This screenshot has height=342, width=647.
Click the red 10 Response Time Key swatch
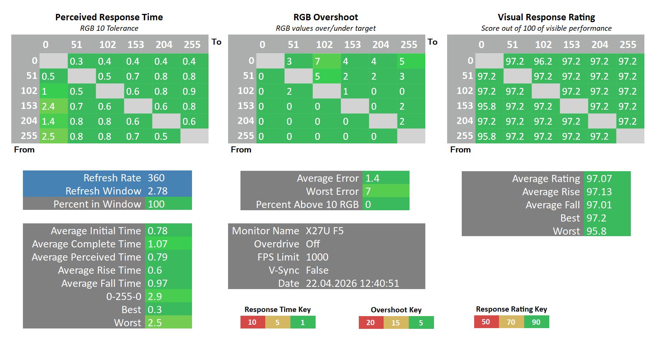tap(252, 322)
